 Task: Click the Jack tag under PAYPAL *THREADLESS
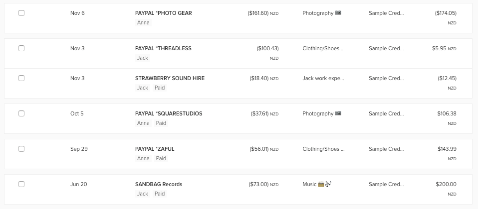tap(142, 58)
